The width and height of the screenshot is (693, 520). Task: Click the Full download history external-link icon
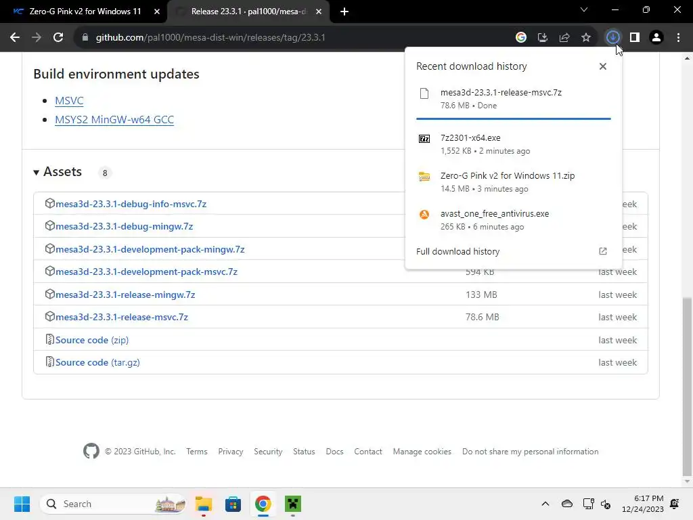click(603, 252)
